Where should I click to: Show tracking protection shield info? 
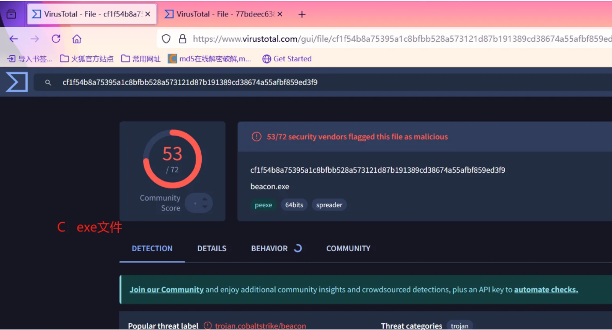click(166, 39)
